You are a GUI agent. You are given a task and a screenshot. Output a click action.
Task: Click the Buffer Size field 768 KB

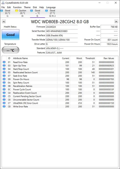pyautogui.click(x=110, y=27)
